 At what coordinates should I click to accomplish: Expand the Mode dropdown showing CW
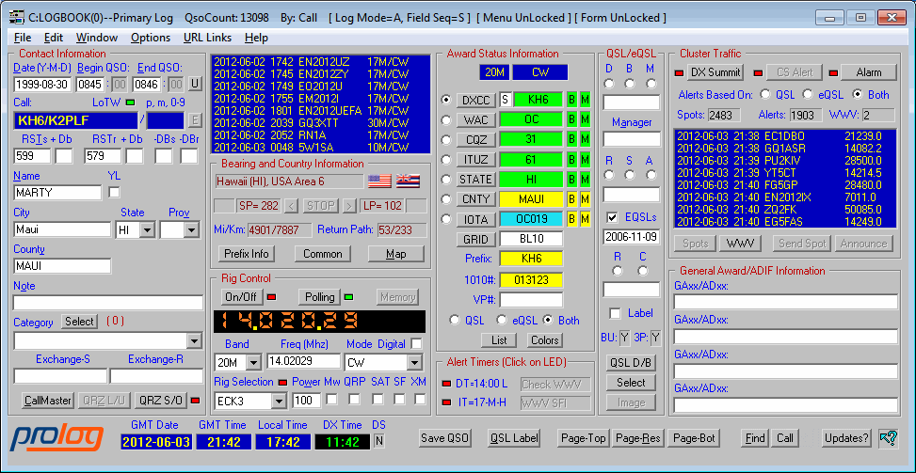pyautogui.click(x=414, y=363)
